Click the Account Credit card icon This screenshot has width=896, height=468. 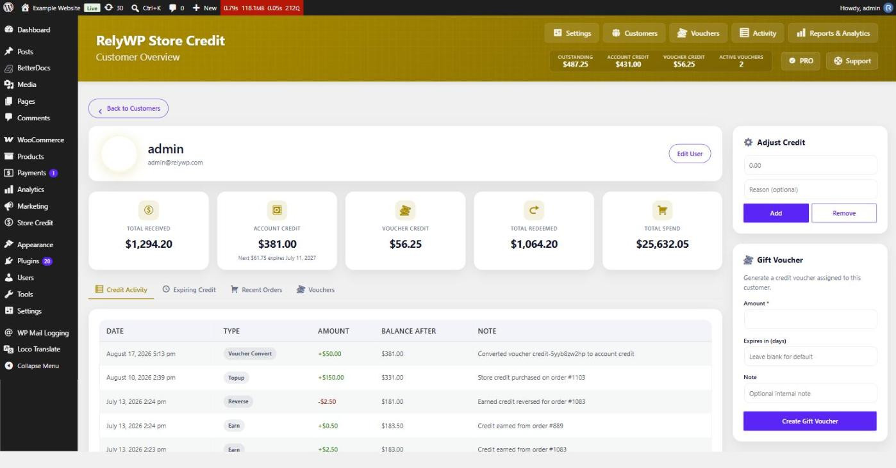pyautogui.click(x=277, y=210)
